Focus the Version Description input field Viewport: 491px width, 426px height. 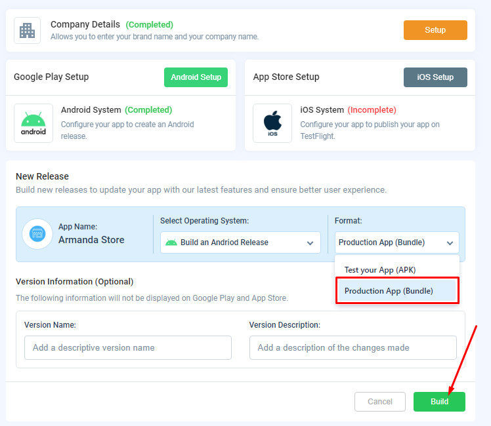coord(353,347)
